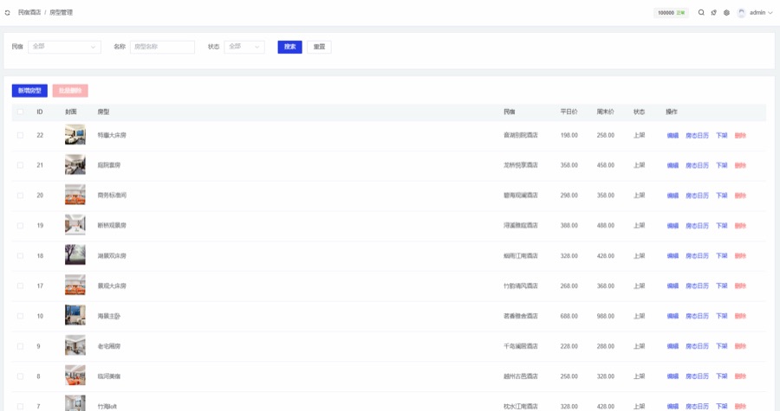The width and height of the screenshot is (780, 411).
Task: Open cover thumbnail of row ID 21
Action: 75,165
